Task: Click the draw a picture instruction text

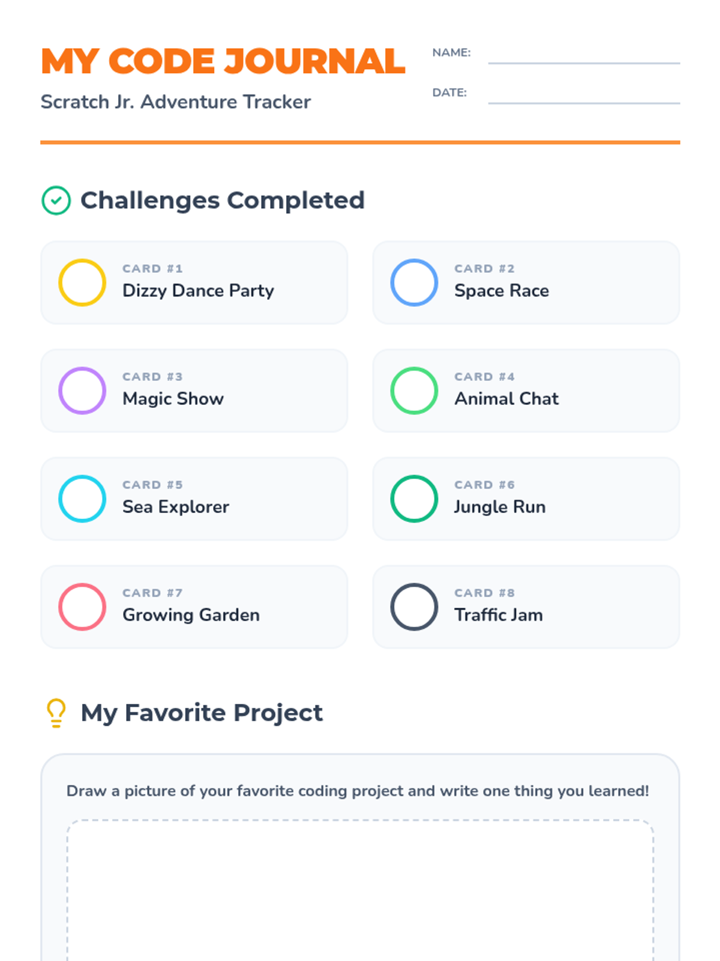Action: (x=358, y=791)
